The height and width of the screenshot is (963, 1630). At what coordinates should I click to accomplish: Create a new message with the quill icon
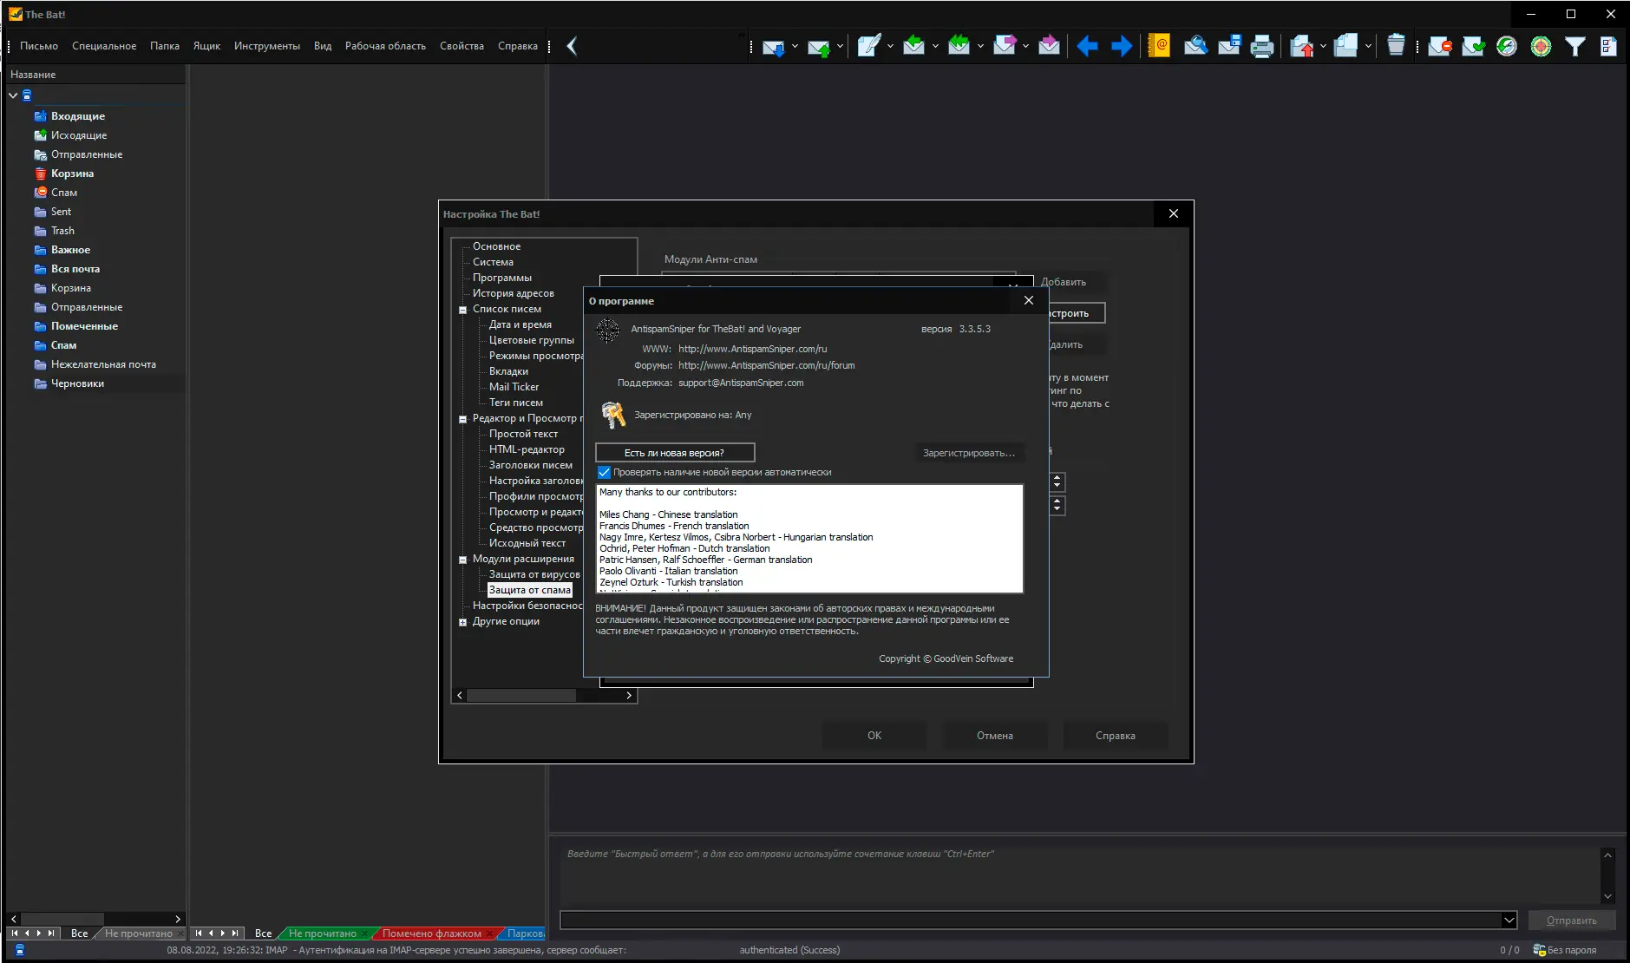[868, 46]
